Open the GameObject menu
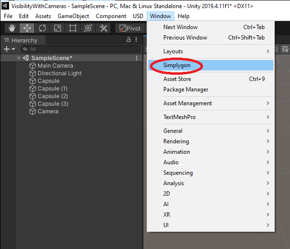The height and width of the screenshot is (249, 290). 73,16
